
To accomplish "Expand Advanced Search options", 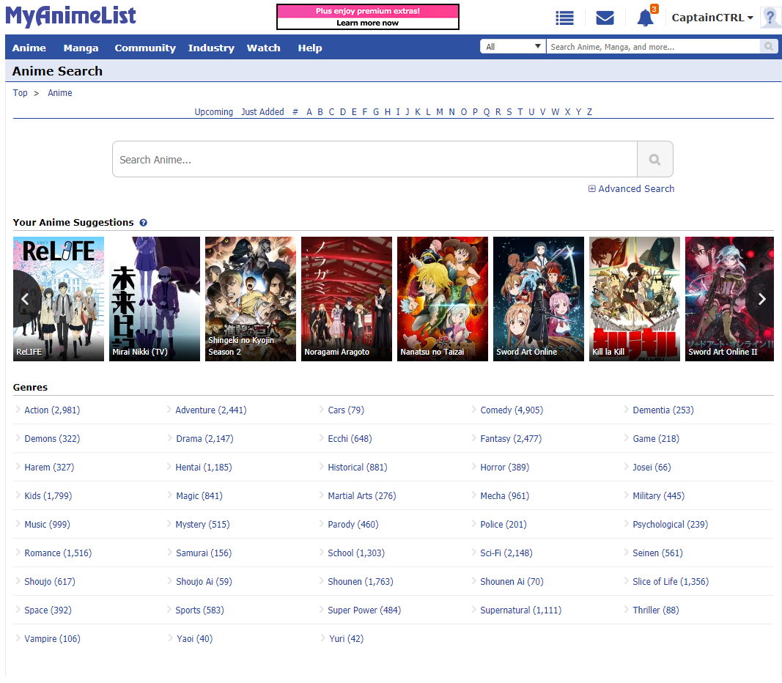I will coord(631,189).
